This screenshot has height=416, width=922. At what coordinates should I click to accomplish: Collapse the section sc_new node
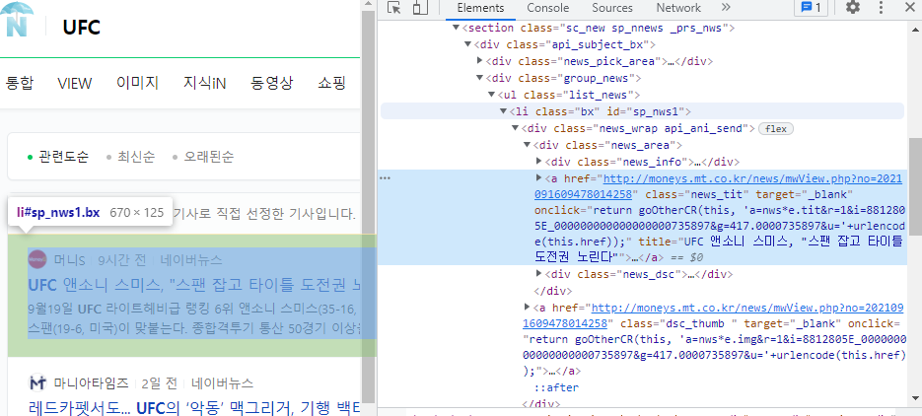tap(456, 28)
